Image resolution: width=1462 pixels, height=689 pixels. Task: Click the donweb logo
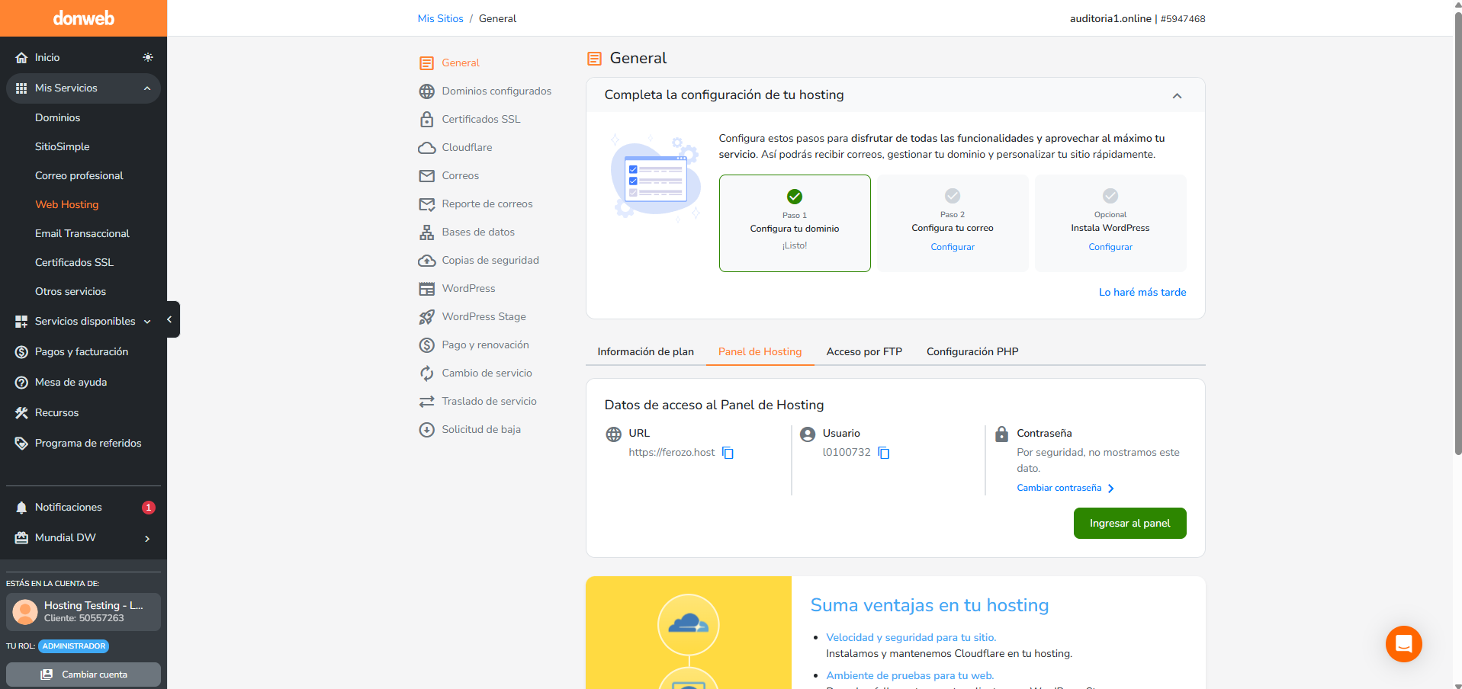click(83, 18)
